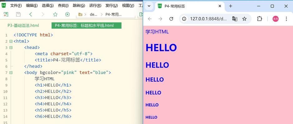293x124 pixels.
Task: Click the Chrome address bar URL
Action: (209, 19)
